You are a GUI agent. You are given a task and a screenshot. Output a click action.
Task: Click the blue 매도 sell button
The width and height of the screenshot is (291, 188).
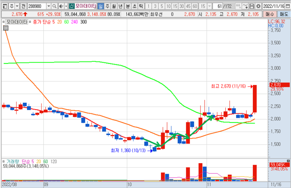click(284, 14)
